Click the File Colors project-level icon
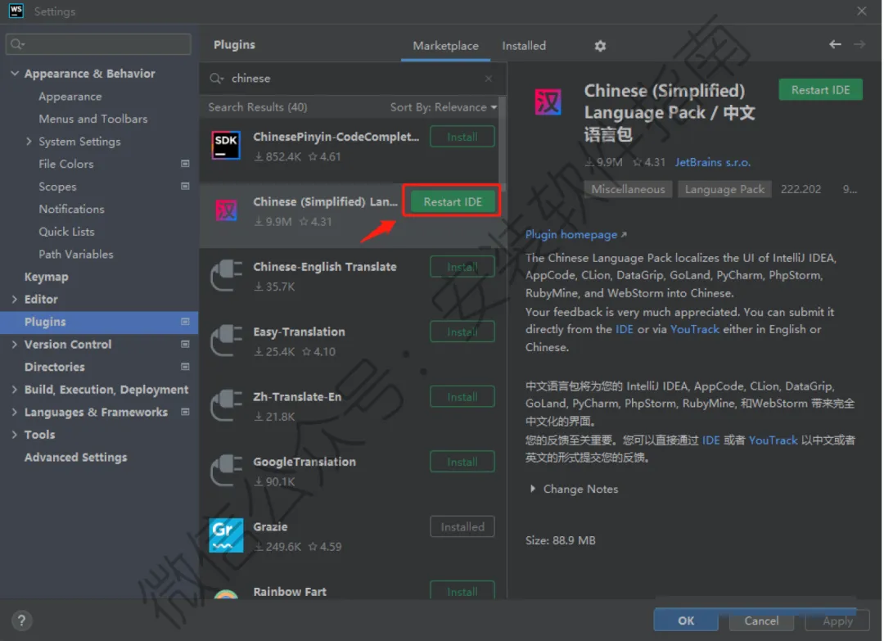This screenshot has height=641, width=884. click(185, 164)
